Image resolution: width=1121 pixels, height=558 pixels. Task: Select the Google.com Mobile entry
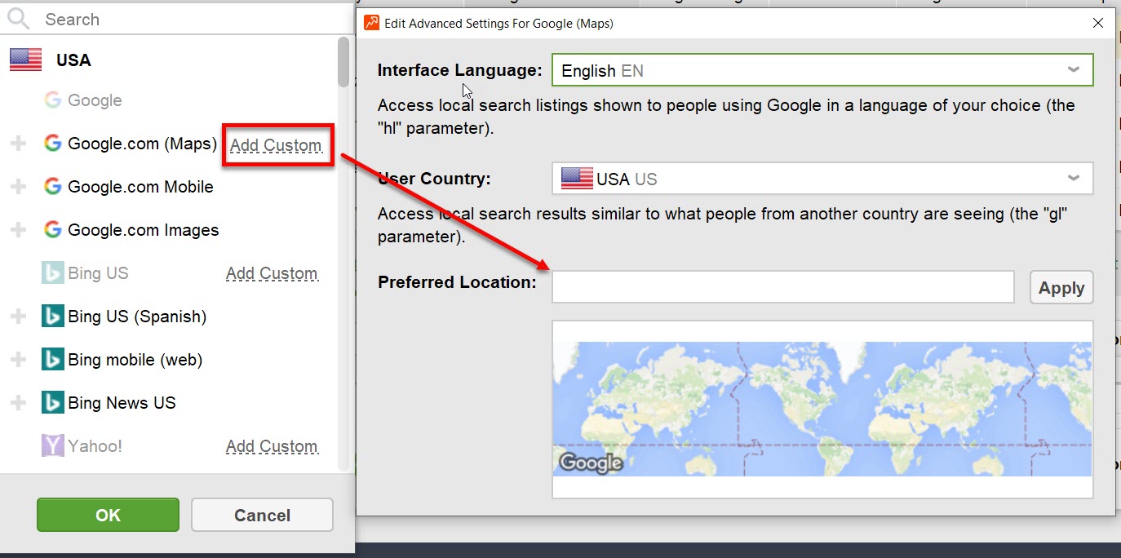pos(140,187)
